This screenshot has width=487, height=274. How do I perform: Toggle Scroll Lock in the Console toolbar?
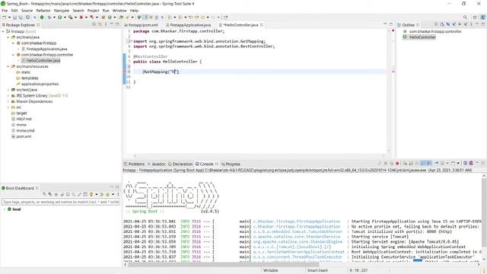click(411, 163)
